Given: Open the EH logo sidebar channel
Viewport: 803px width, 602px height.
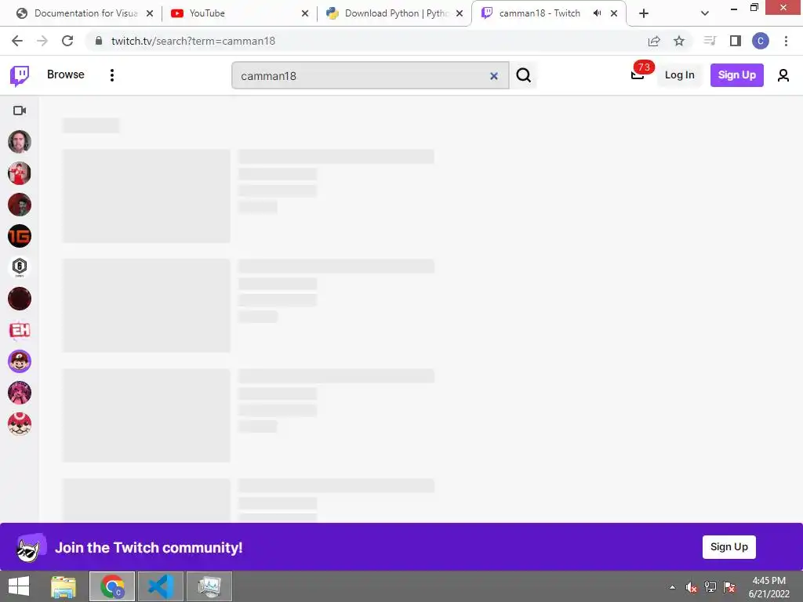Looking at the screenshot, I should 20,330.
